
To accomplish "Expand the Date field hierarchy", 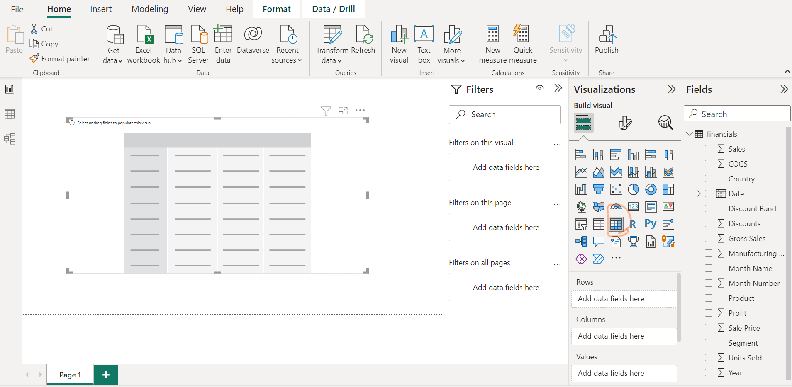I will (x=698, y=193).
